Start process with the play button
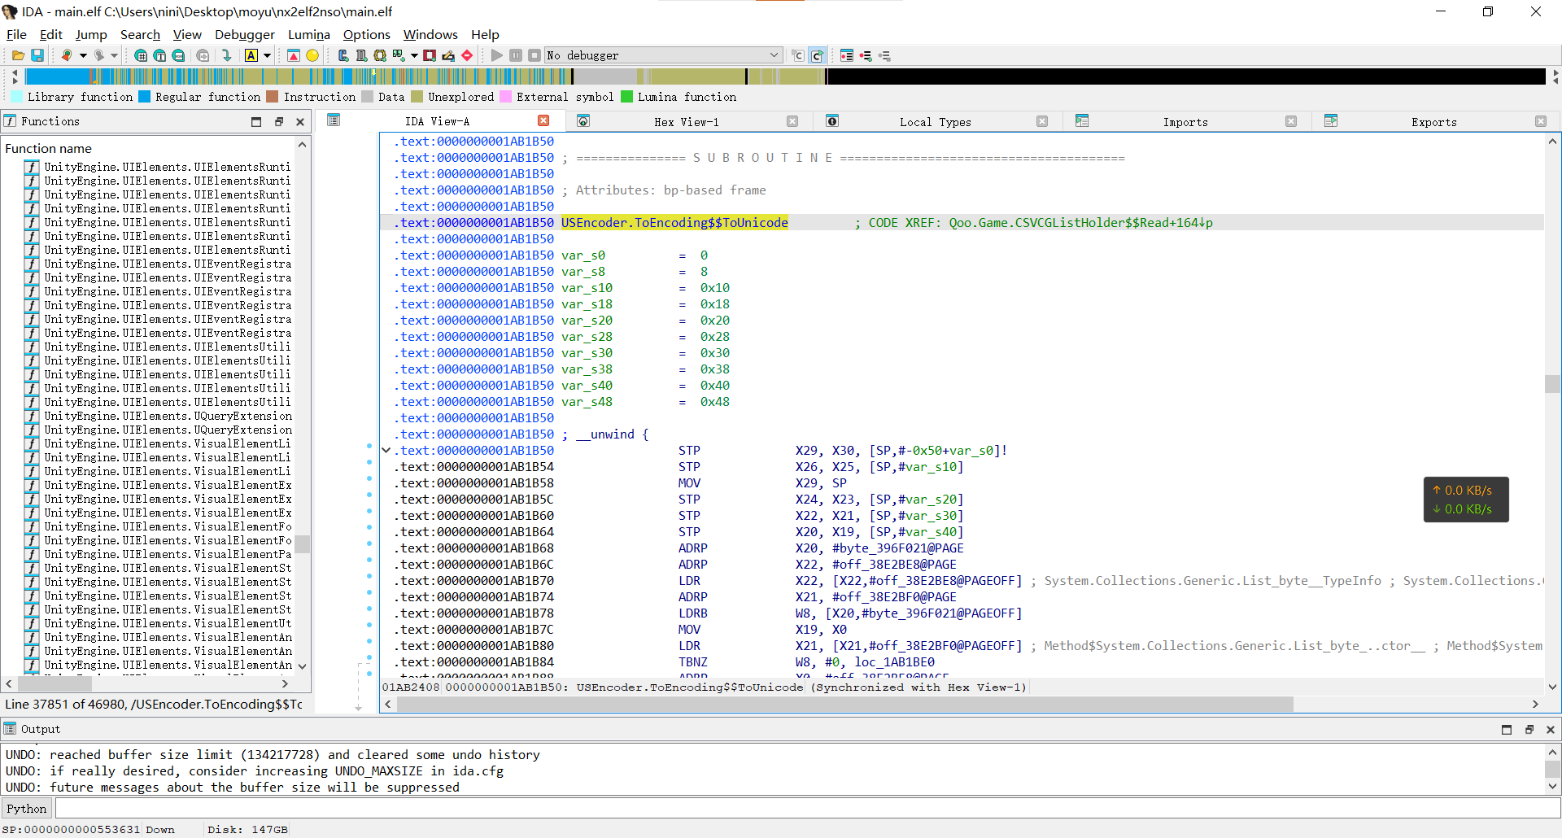The image size is (1562, 838). click(497, 55)
